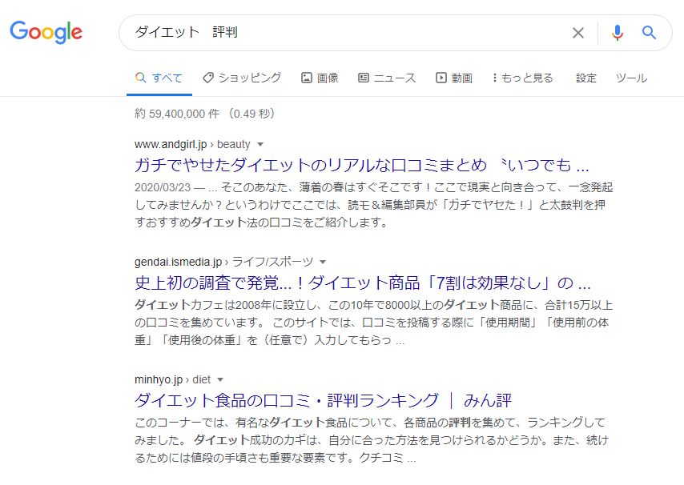The height and width of the screenshot is (485, 684).
Task: Start voice search with the microphone icon
Action: 618,33
